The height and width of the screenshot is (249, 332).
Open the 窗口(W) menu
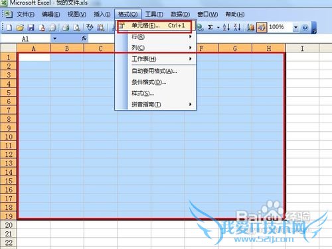[208, 15]
